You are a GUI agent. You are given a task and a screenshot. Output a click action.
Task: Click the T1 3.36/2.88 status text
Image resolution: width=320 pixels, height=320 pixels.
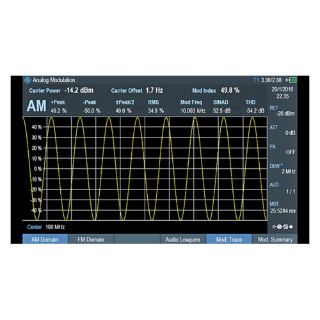click(268, 80)
